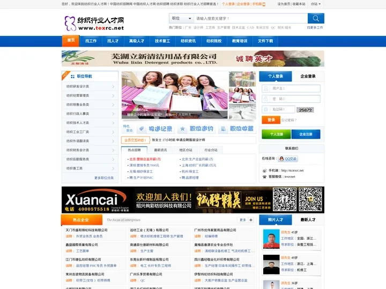The width and height of the screenshot is (386, 289).
Task: Select the 首页 navigation tab
Action: click(71, 41)
